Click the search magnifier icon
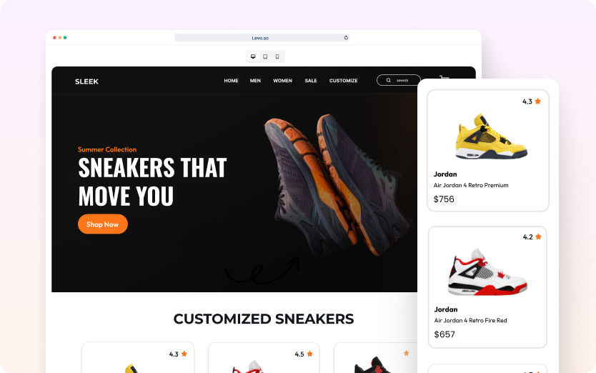 pyautogui.click(x=389, y=80)
